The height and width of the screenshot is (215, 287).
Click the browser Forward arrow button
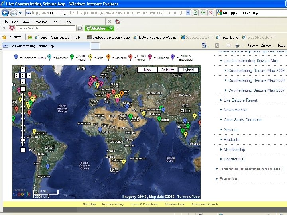click(13, 13)
